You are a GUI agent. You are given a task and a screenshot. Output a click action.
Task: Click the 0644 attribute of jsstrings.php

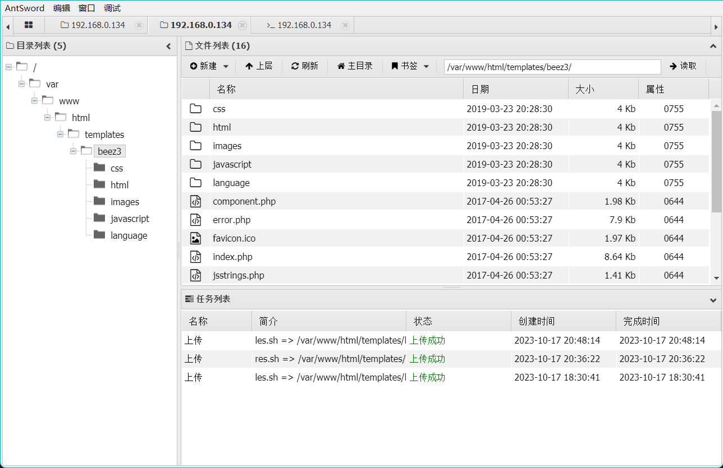[x=674, y=275]
